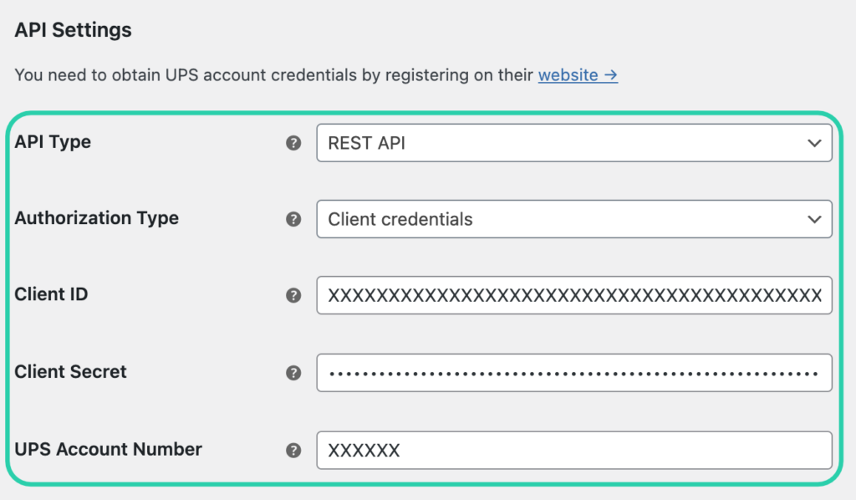Open the UPS website registration link
Screen dimensions: 856x500
point(578,75)
